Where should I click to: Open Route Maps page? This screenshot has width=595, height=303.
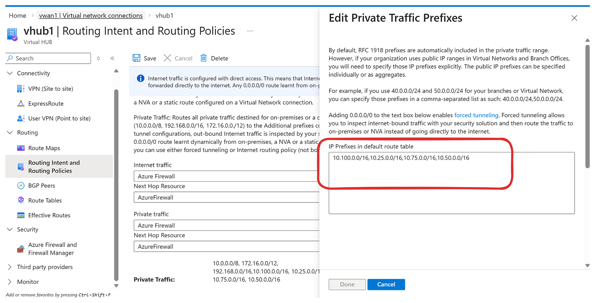44,148
